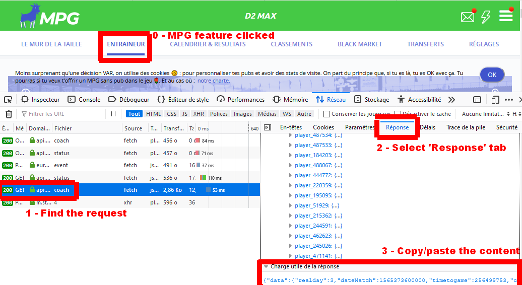Open the TRANSFERTS page

click(425, 44)
